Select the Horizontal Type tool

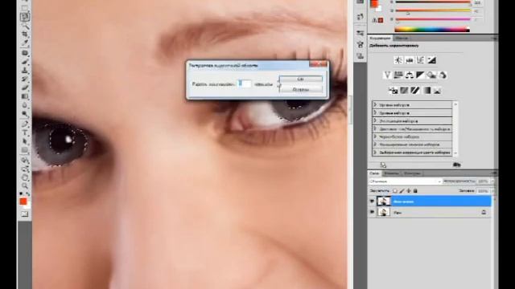[x=25, y=133]
